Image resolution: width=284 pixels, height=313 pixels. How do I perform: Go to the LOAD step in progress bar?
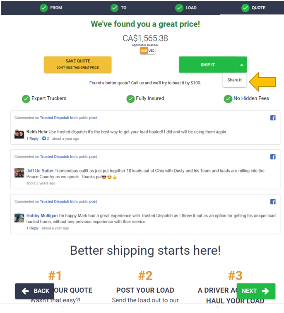pyautogui.click(x=186, y=8)
